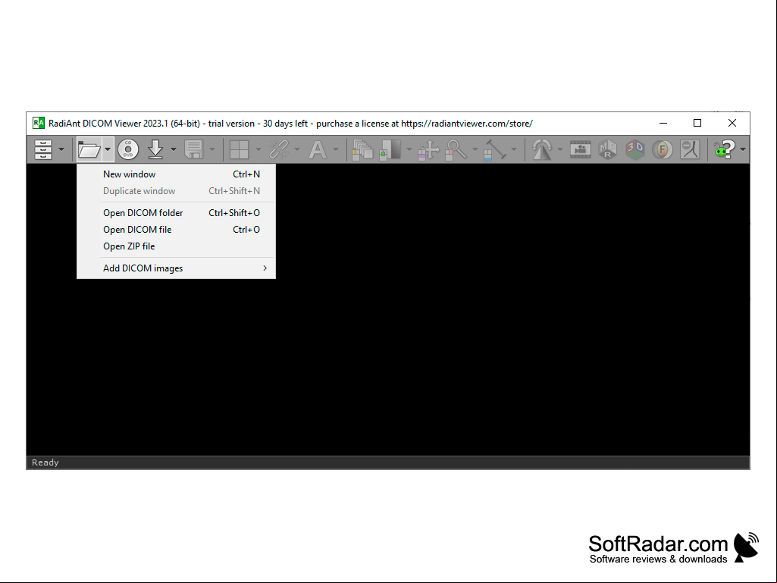The image size is (777, 583).
Task: Select the length measurement ruler icon
Action: click(495, 149)
